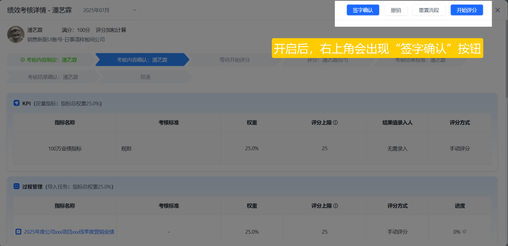Image resolution: width=508 pixels, height=246 pixels.
Task: Click the 签字确认 button
Action: pos(363,10)
